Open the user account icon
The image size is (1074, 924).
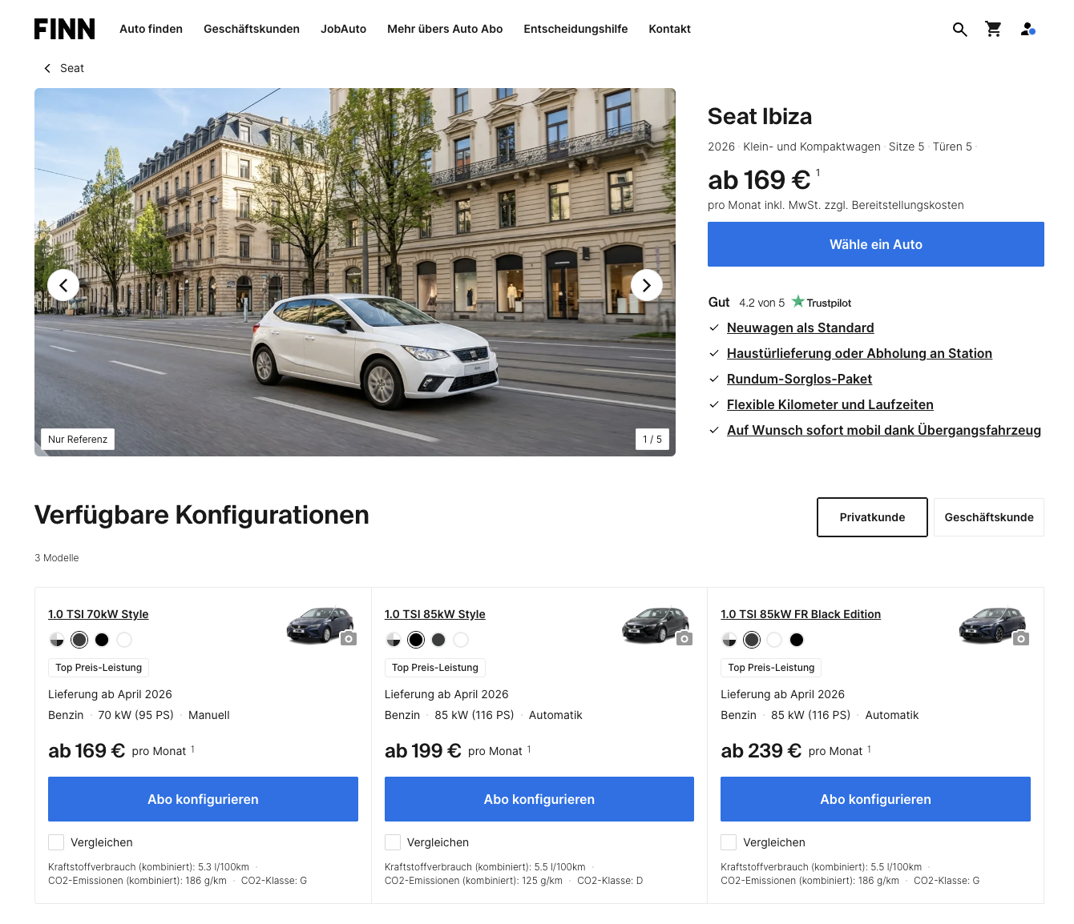tap(1028, 30)
